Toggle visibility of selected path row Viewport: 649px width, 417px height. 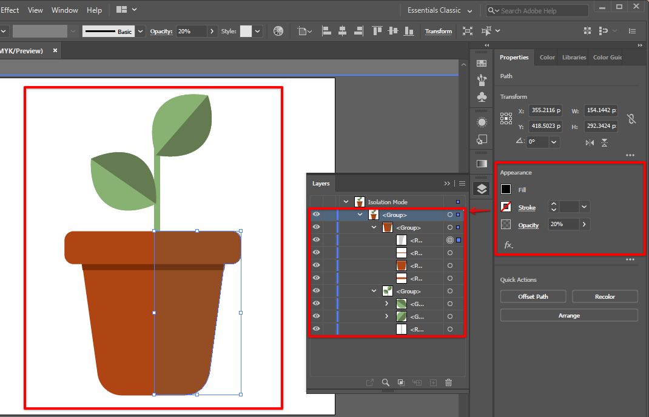pyautogui.click(x=316, y=240)
